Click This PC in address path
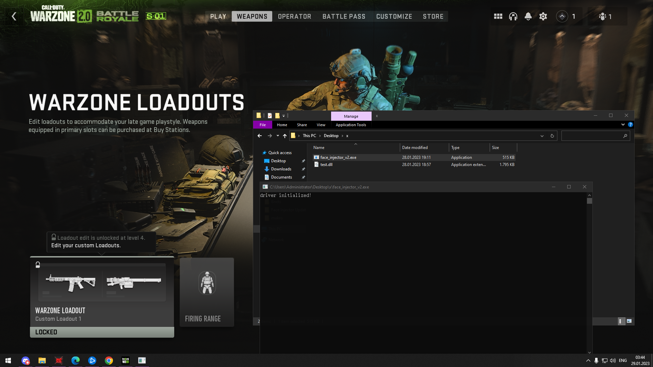 click(309, 136)
